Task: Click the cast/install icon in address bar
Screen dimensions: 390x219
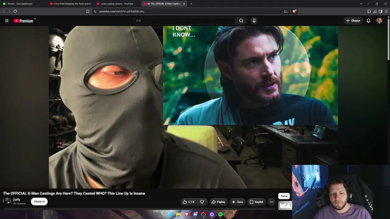Action: 285,12
